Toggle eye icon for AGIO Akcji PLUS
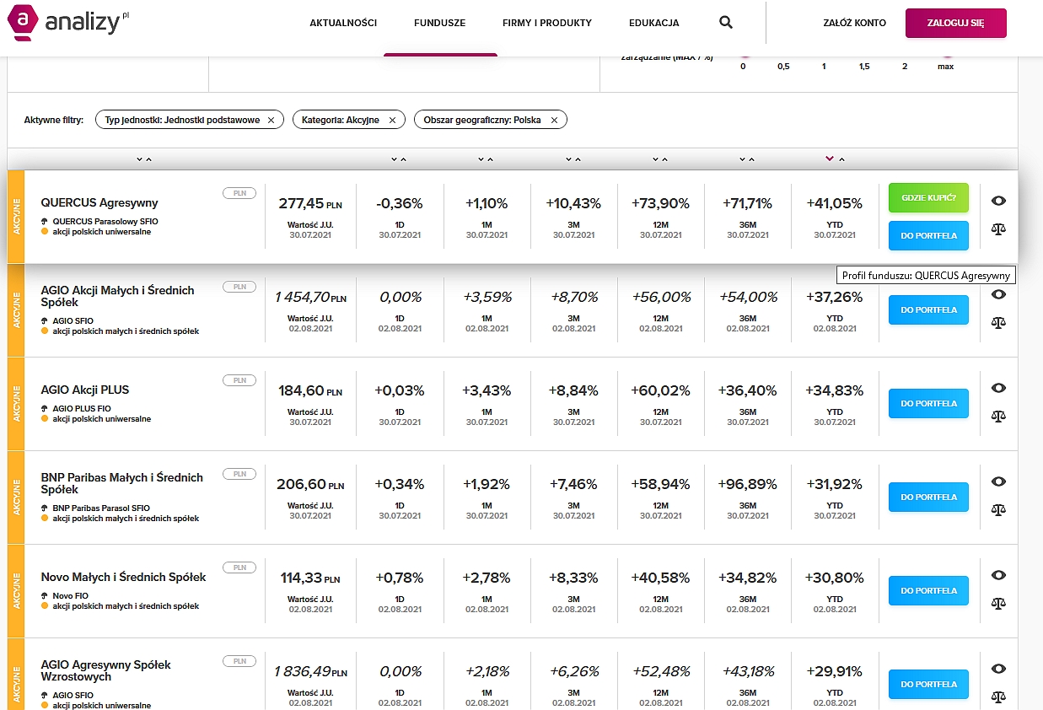The width and height of the screenshot is (1043, 710). tap(999, 388)
